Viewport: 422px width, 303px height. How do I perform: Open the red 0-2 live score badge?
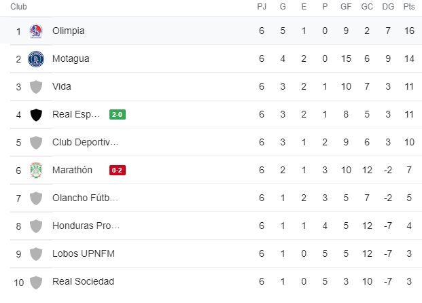point(118,170)
